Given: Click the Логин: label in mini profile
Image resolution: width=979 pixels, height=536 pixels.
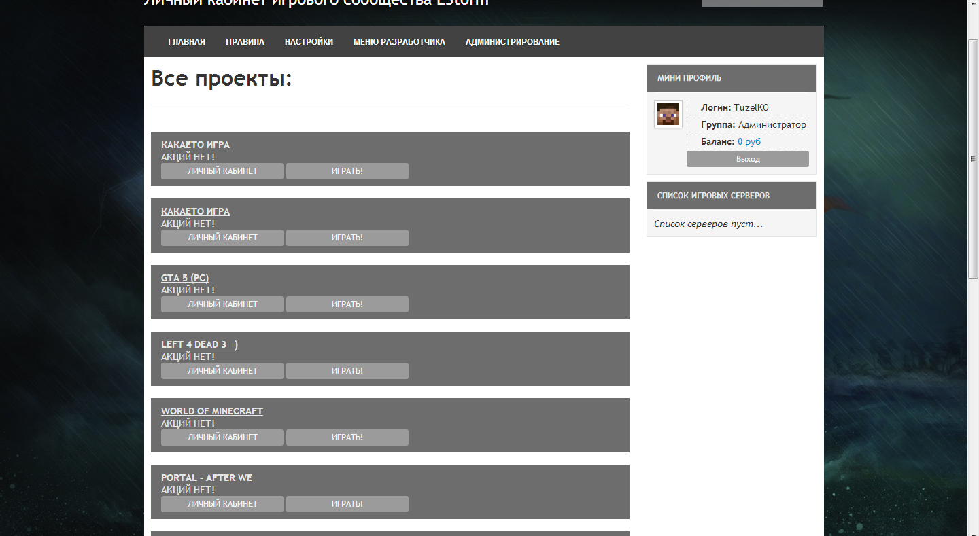Looking at the screenshot, I should click(x=716, y=108).
